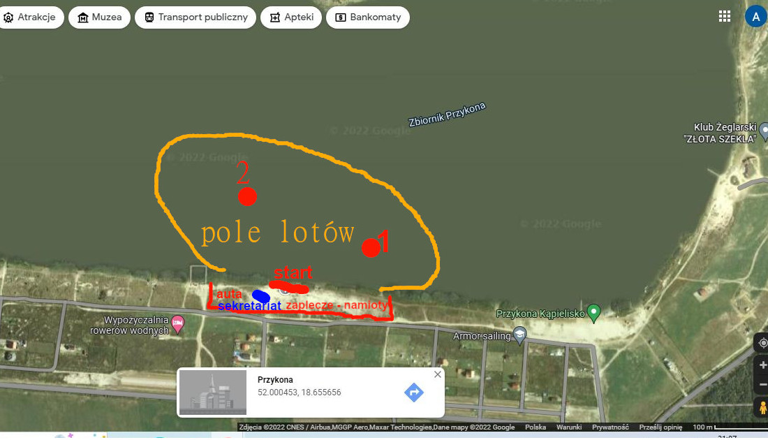This screenshot has height=440, width=768.
Task: Open the account avatar labeled A
Action: (x=755, y=16)
